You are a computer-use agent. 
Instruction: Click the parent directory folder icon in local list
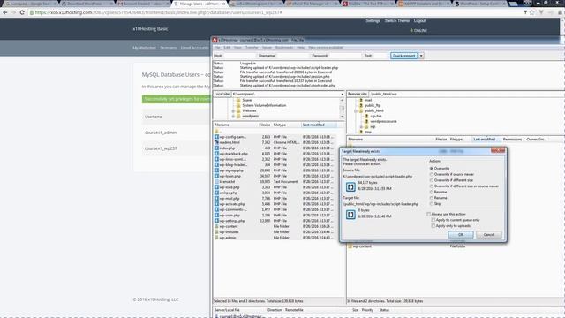pyautogui.click(x=216, y=132)
